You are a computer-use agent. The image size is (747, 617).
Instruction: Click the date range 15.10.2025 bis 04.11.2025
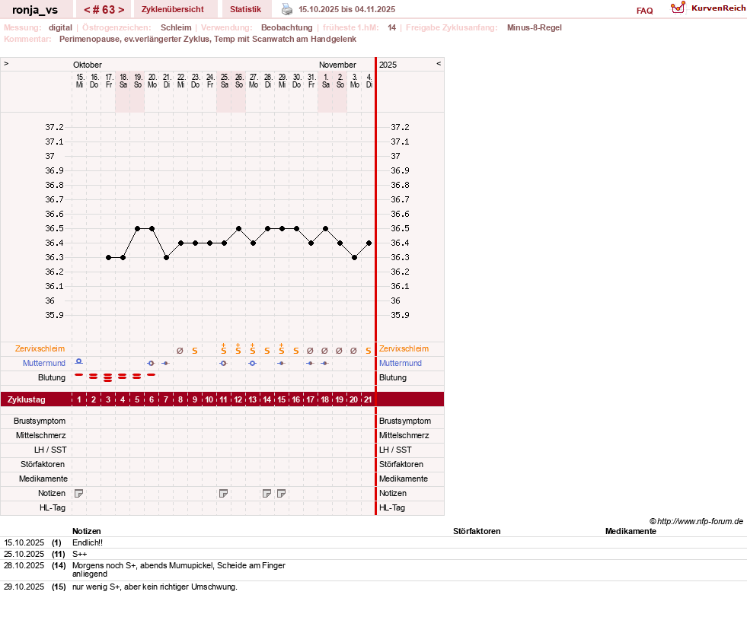[x=346, y=9]
